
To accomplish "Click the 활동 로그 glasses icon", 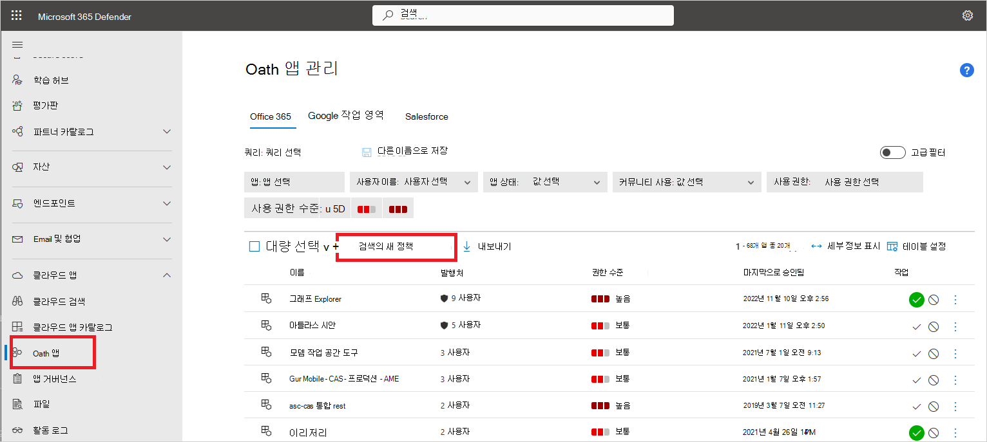I will point(17,430).
